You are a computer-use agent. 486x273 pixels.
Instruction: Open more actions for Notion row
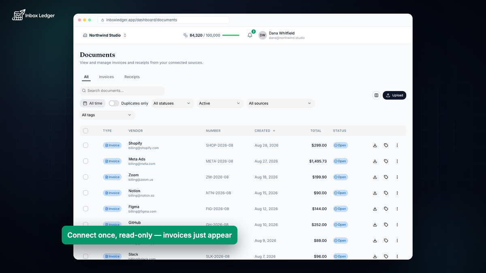[397, 193]
